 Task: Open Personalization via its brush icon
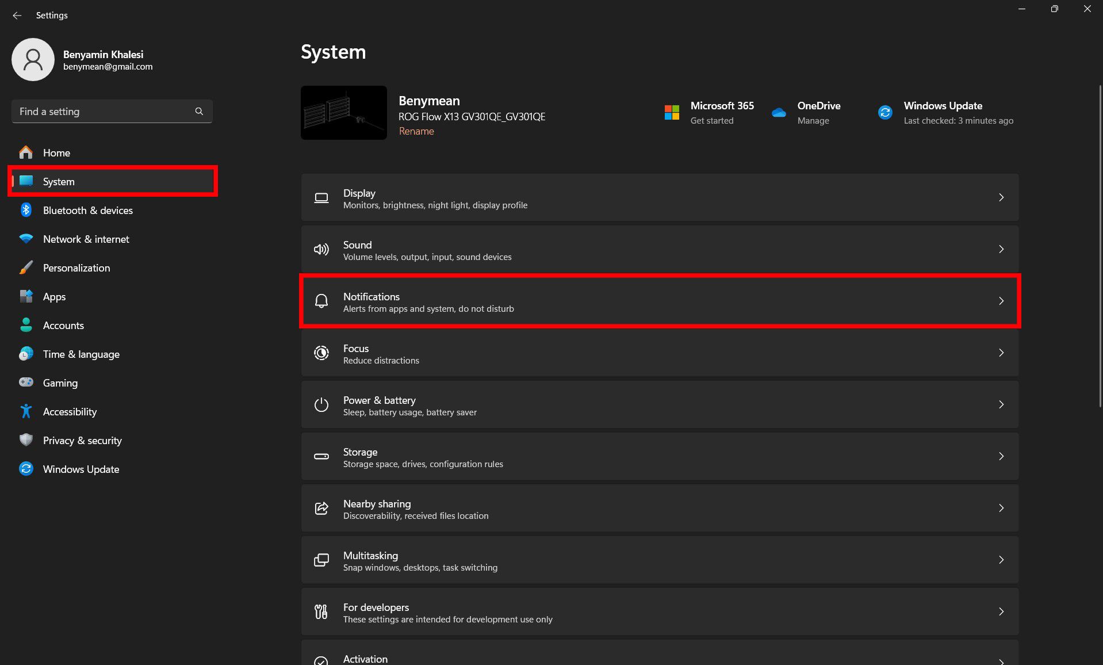(26, 267)
